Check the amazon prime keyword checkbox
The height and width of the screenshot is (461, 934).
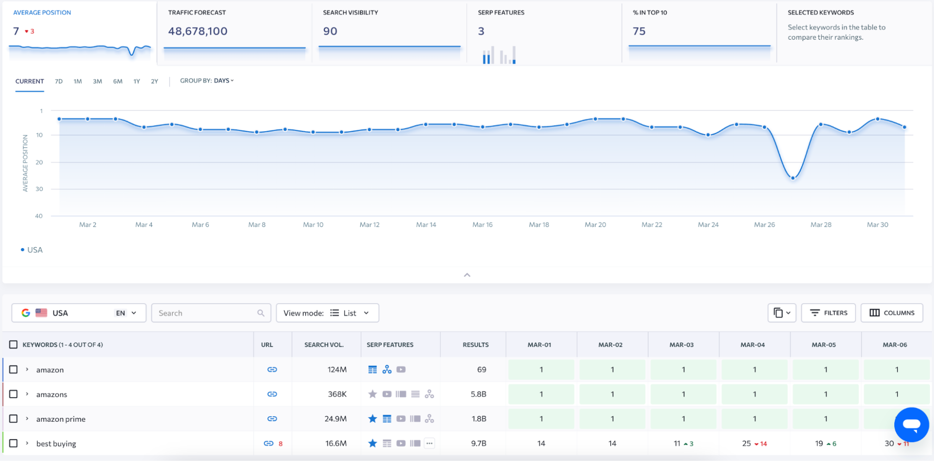tap(14, 419)
